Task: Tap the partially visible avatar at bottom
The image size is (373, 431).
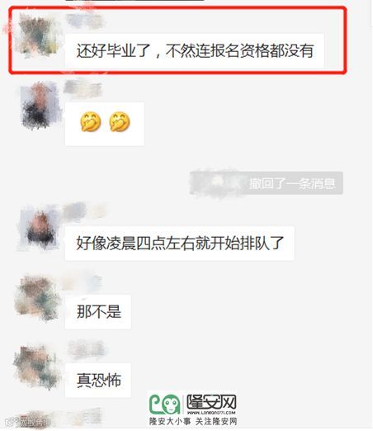Action: tap(35, 420)
